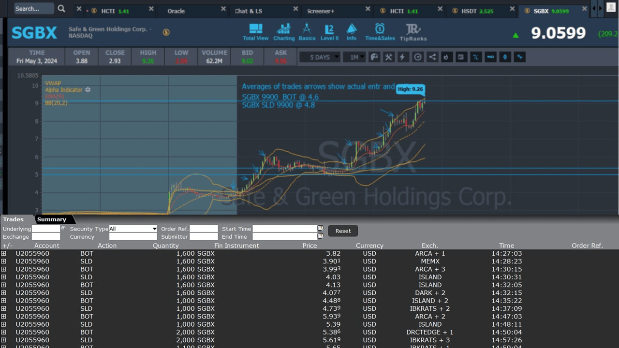
Task: Expand the 14:27:03 BOT trade row
Action: [3, 253]
